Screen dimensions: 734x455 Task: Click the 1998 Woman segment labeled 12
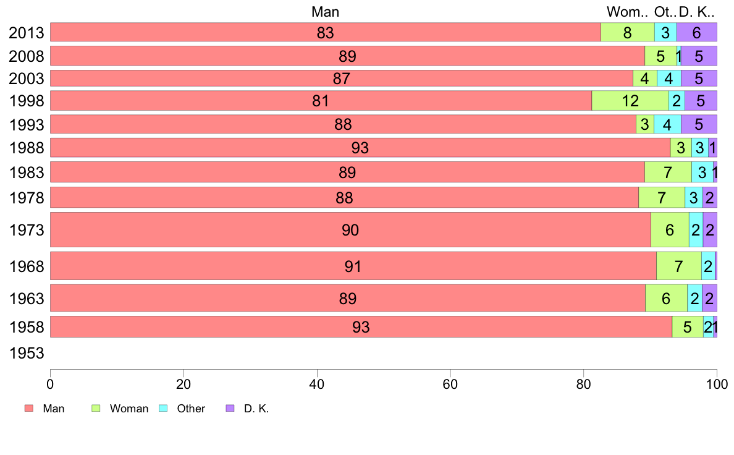pos(630,101)
